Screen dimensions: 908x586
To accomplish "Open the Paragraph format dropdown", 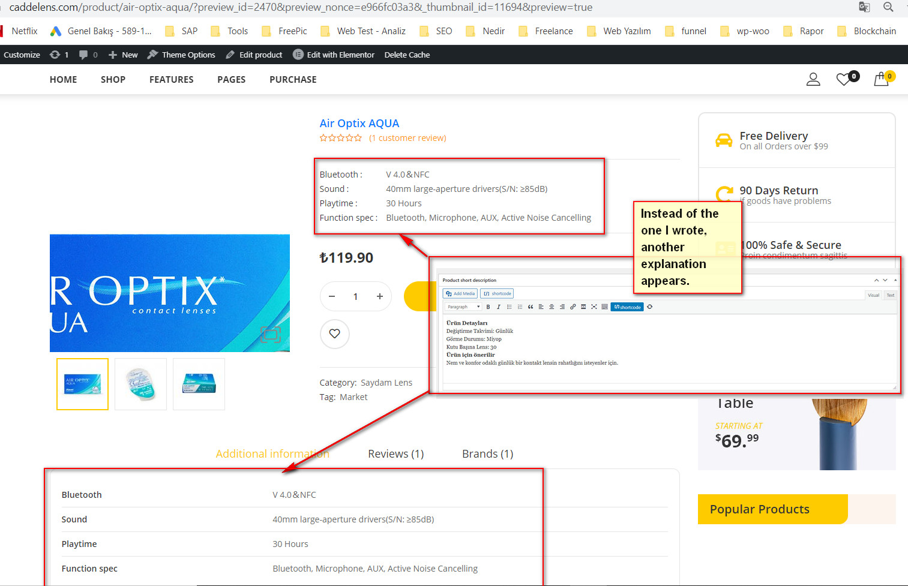I will click(463, 306).
